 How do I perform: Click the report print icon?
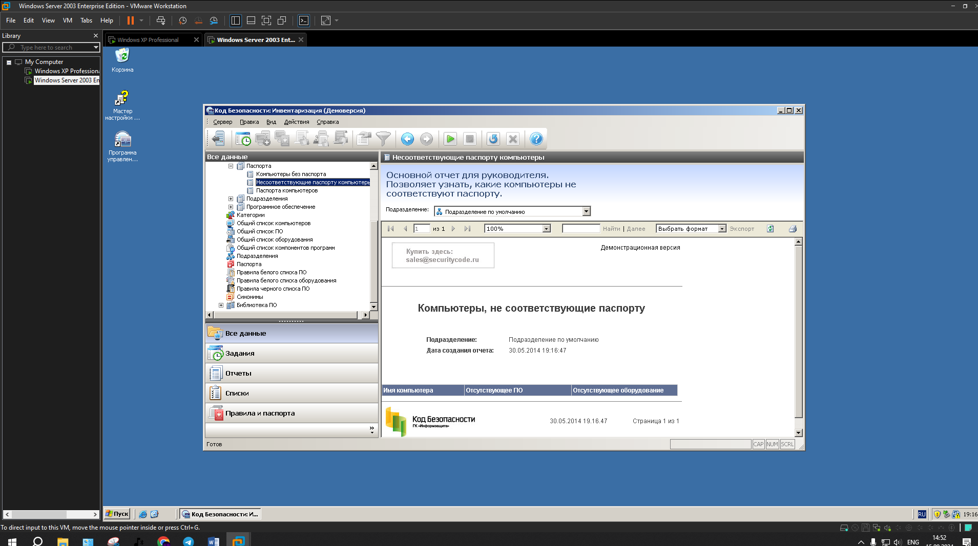click(x=793, y=229)
